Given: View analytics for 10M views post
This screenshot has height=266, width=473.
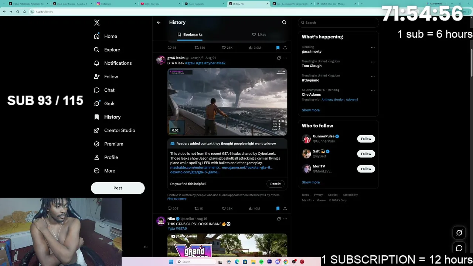Looking at the screenshot, I should (254, 208).
